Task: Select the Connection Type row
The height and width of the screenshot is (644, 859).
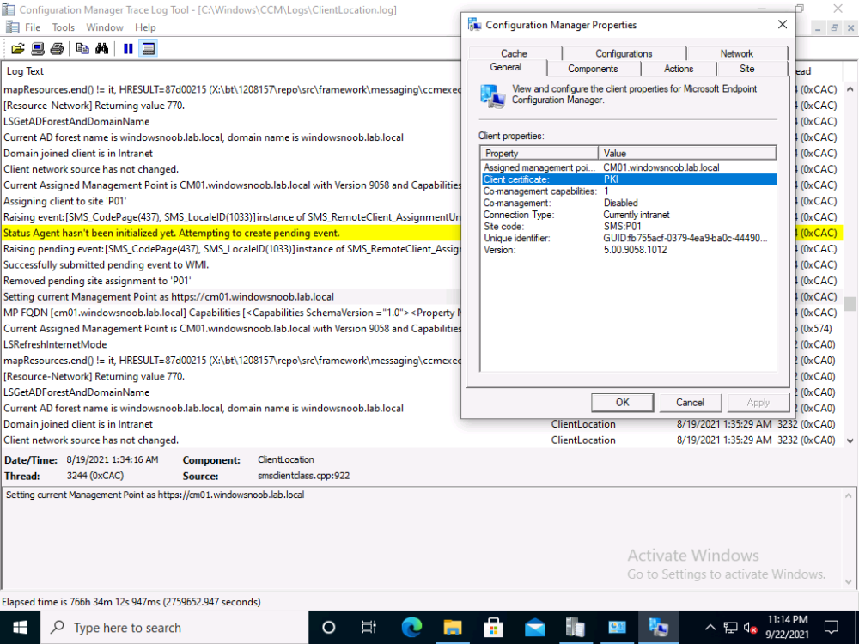Action: coord(629,215)
